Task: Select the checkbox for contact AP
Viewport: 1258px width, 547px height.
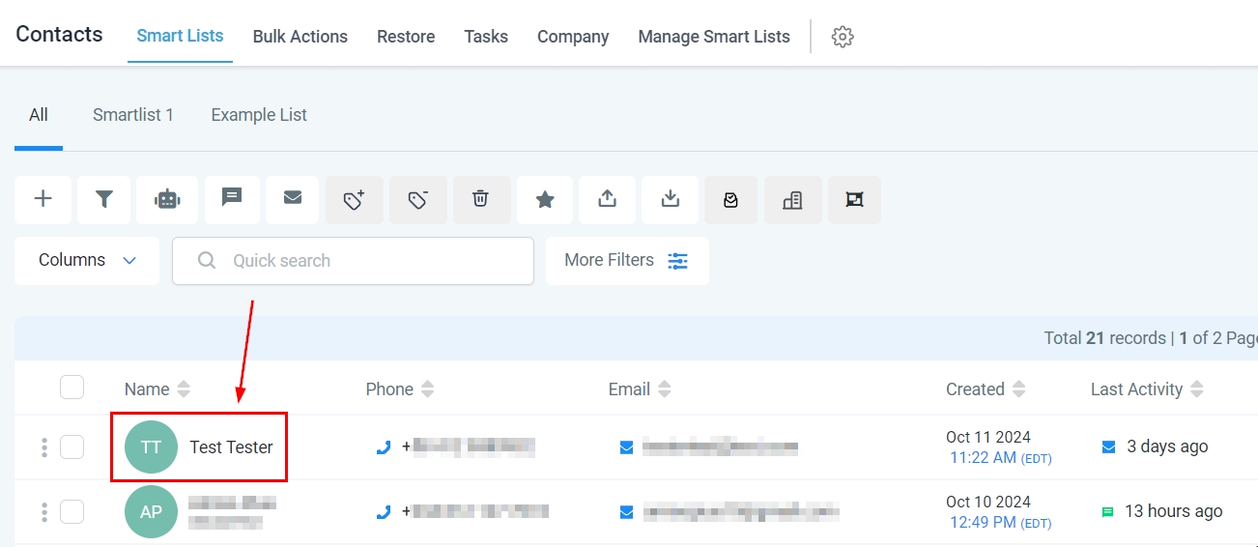Action: click(71, 511)
